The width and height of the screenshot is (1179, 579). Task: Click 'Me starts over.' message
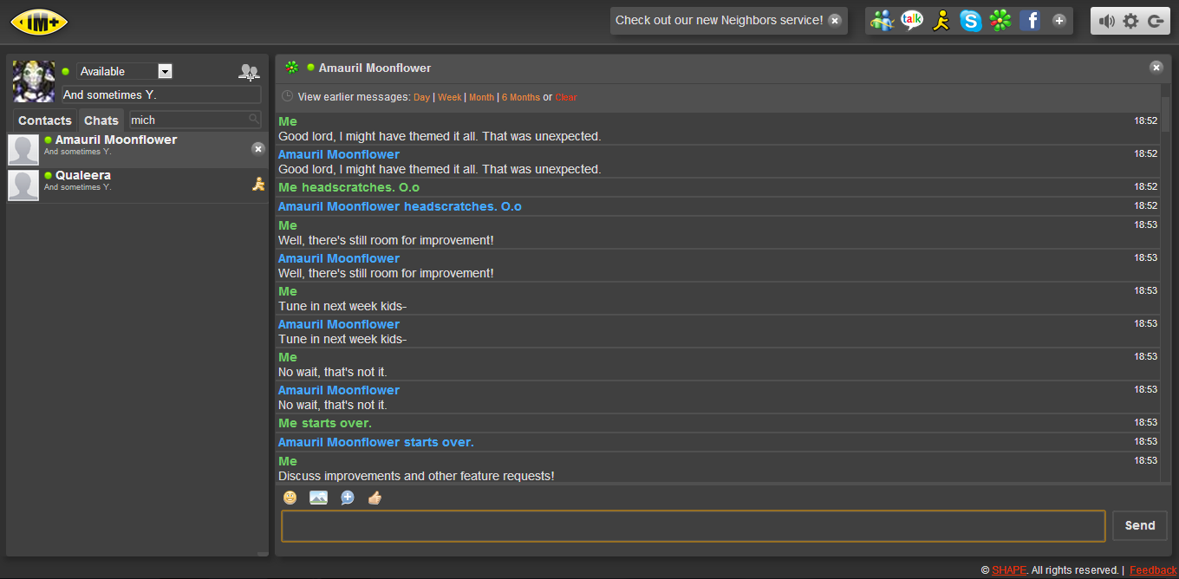325,423
